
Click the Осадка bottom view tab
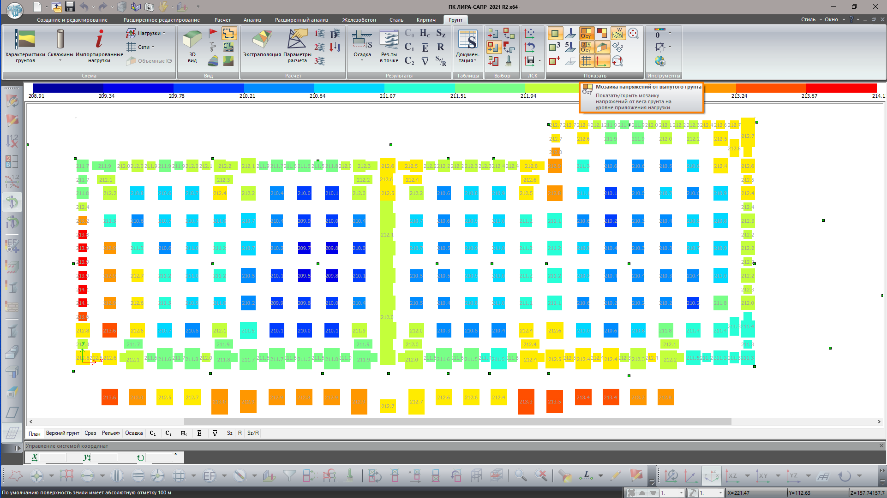tap(134, 433)
